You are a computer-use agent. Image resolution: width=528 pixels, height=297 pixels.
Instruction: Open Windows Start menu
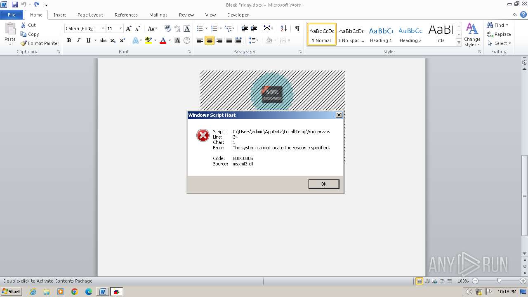point(12,292)
